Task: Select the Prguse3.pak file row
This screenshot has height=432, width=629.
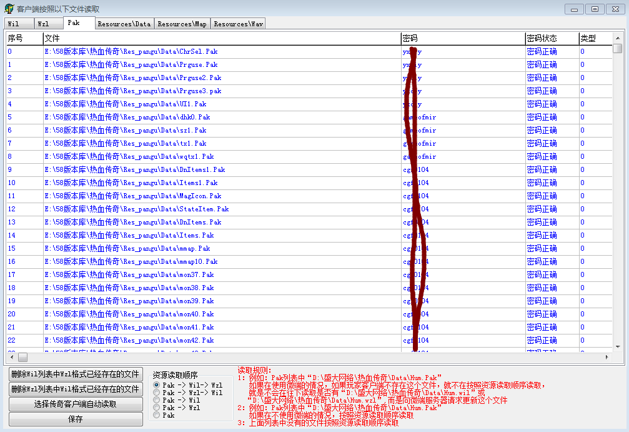Action: point(309,91)
